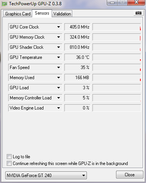Viewport: 146px width, 183px height.
Task: Expand the Memory Used sensor dropdown
Action: click(x=58, y=78)
